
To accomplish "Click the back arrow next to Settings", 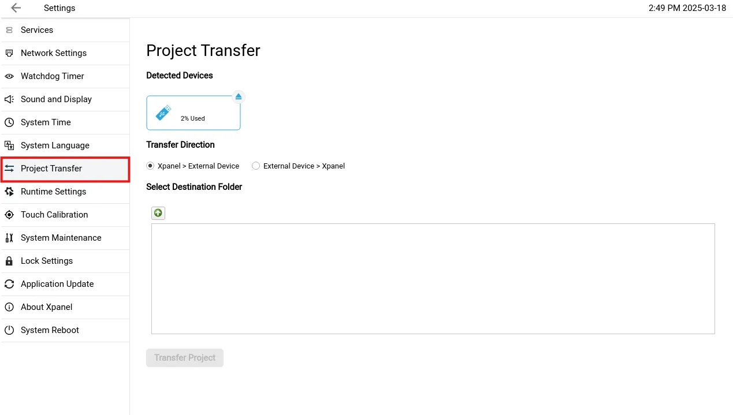I will coord(16,8).
